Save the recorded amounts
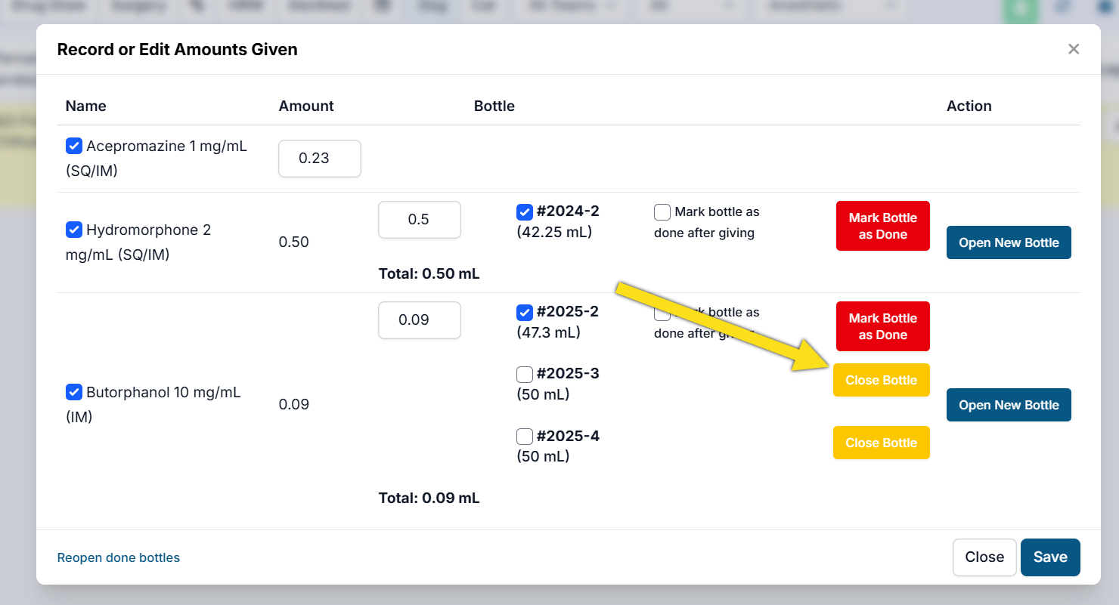Viewport: 1119px width, 605px height. click(1049, 557)
